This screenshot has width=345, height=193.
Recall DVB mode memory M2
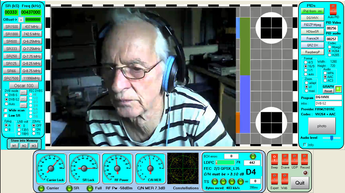tap(23, 99)
